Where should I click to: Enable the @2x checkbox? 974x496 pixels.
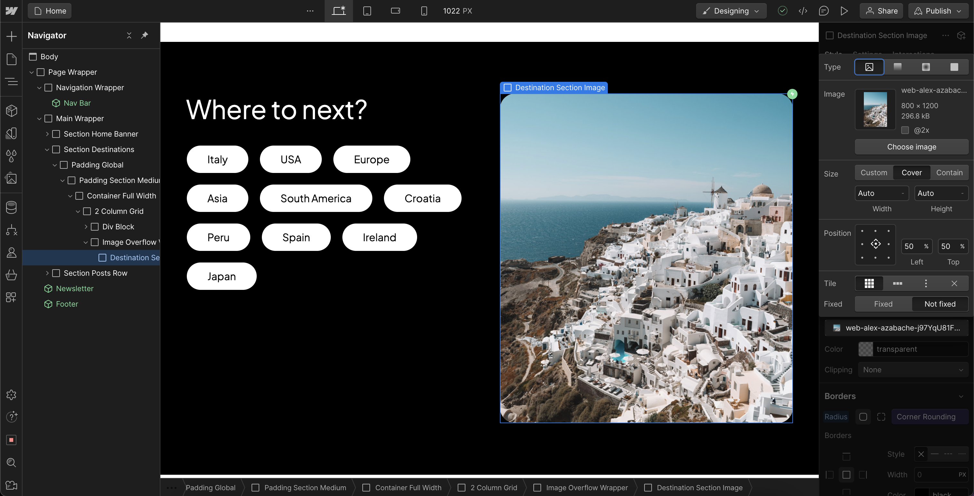point(905,130)
